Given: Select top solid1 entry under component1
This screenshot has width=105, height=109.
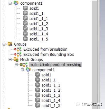Looking at the screenshot, I should 34,8.
